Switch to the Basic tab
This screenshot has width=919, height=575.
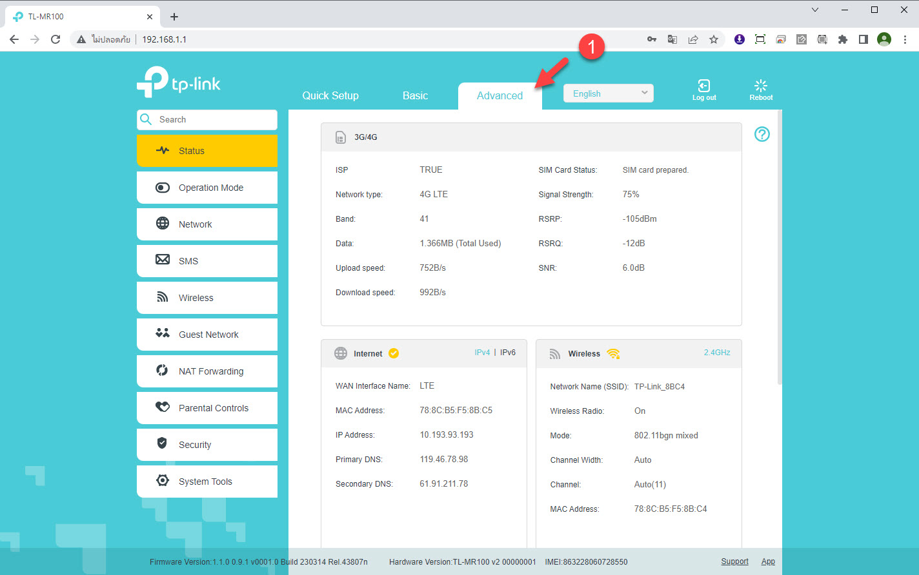click(x=415, y=95)
